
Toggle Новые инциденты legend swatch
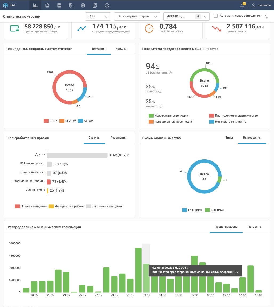18,206
